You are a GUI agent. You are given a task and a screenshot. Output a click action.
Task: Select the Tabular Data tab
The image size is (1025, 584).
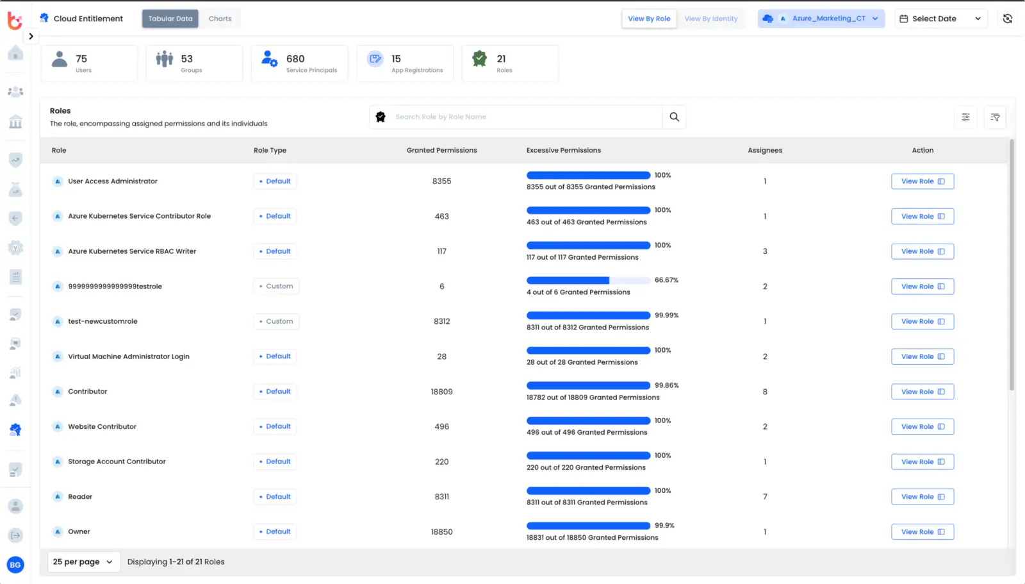[170, 19]
